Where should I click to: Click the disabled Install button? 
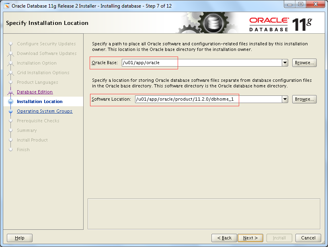(279, 238)
